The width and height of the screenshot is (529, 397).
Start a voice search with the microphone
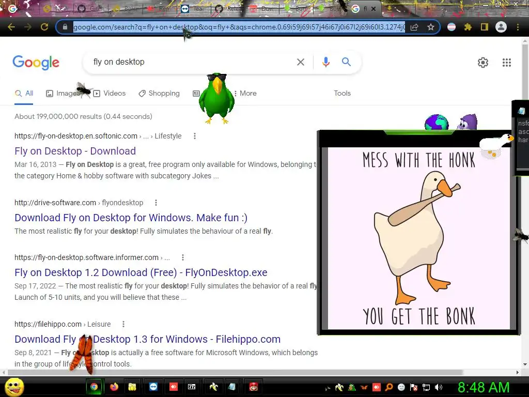point(325,62)
